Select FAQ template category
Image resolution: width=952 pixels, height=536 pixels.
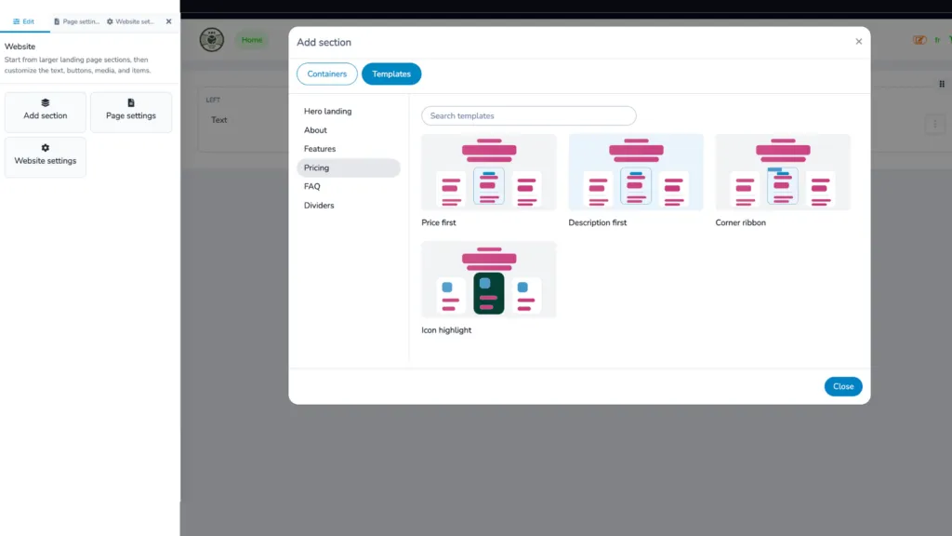[349, 186]
